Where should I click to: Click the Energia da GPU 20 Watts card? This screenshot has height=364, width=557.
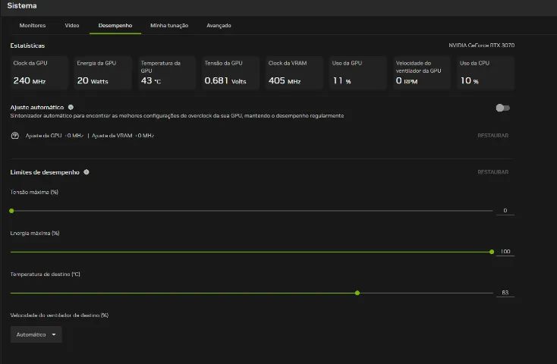102,73
